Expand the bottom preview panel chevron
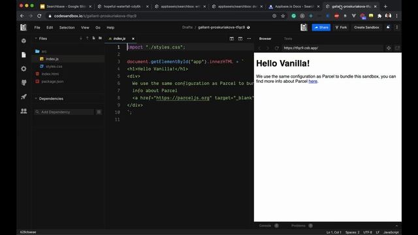 (x=396, y=226)
